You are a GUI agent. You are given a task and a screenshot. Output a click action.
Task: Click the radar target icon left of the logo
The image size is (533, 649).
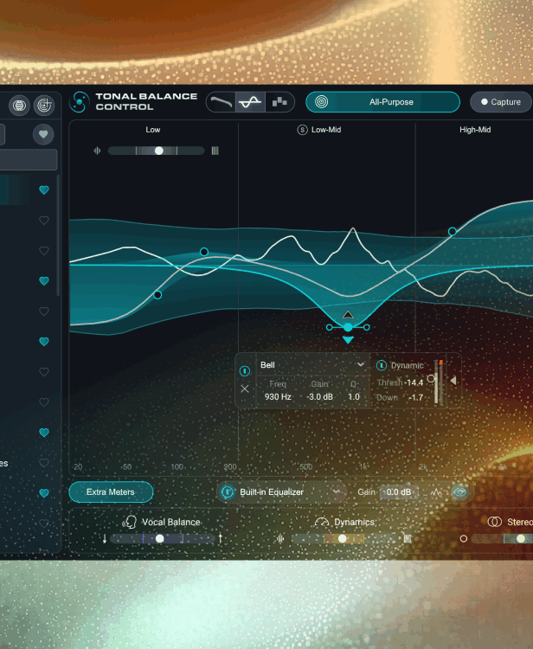(x=44, y=105)
